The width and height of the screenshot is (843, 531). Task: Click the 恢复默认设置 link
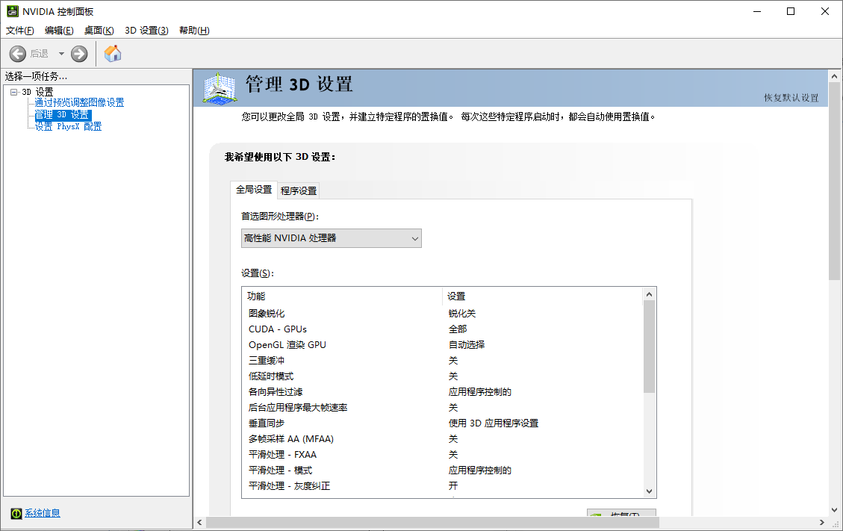[x=791, y=98]
